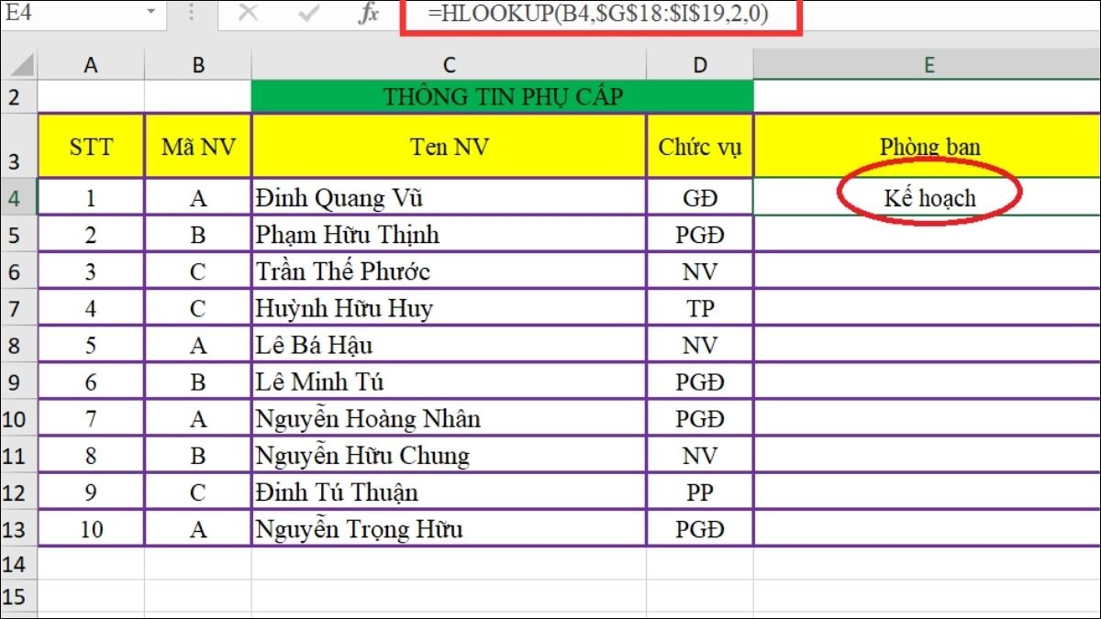The height and width of the screenshot is (619, 1101).
Task: Select cell with Đinh Quang Vũ
Action: coord(449,197)
